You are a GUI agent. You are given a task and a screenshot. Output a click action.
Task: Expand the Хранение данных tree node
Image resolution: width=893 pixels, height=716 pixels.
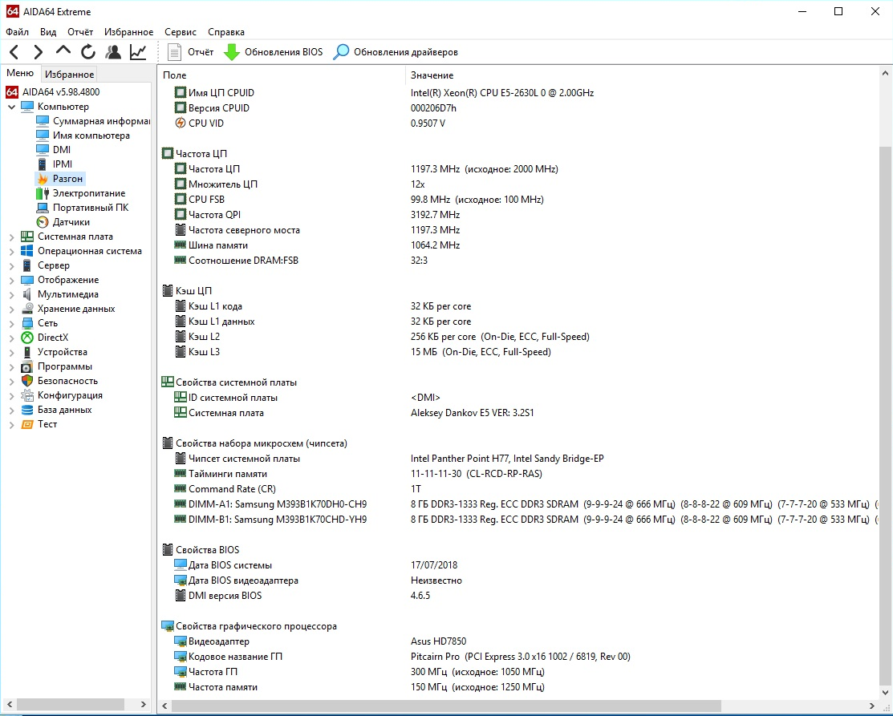point(11,309)
